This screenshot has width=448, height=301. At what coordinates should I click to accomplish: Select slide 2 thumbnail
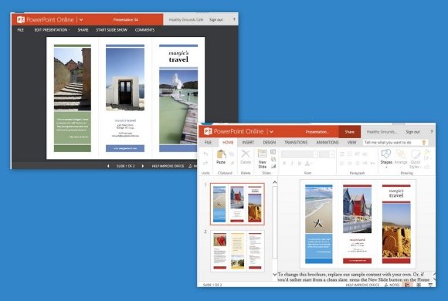pyautogui.click(x=237, y=251)
